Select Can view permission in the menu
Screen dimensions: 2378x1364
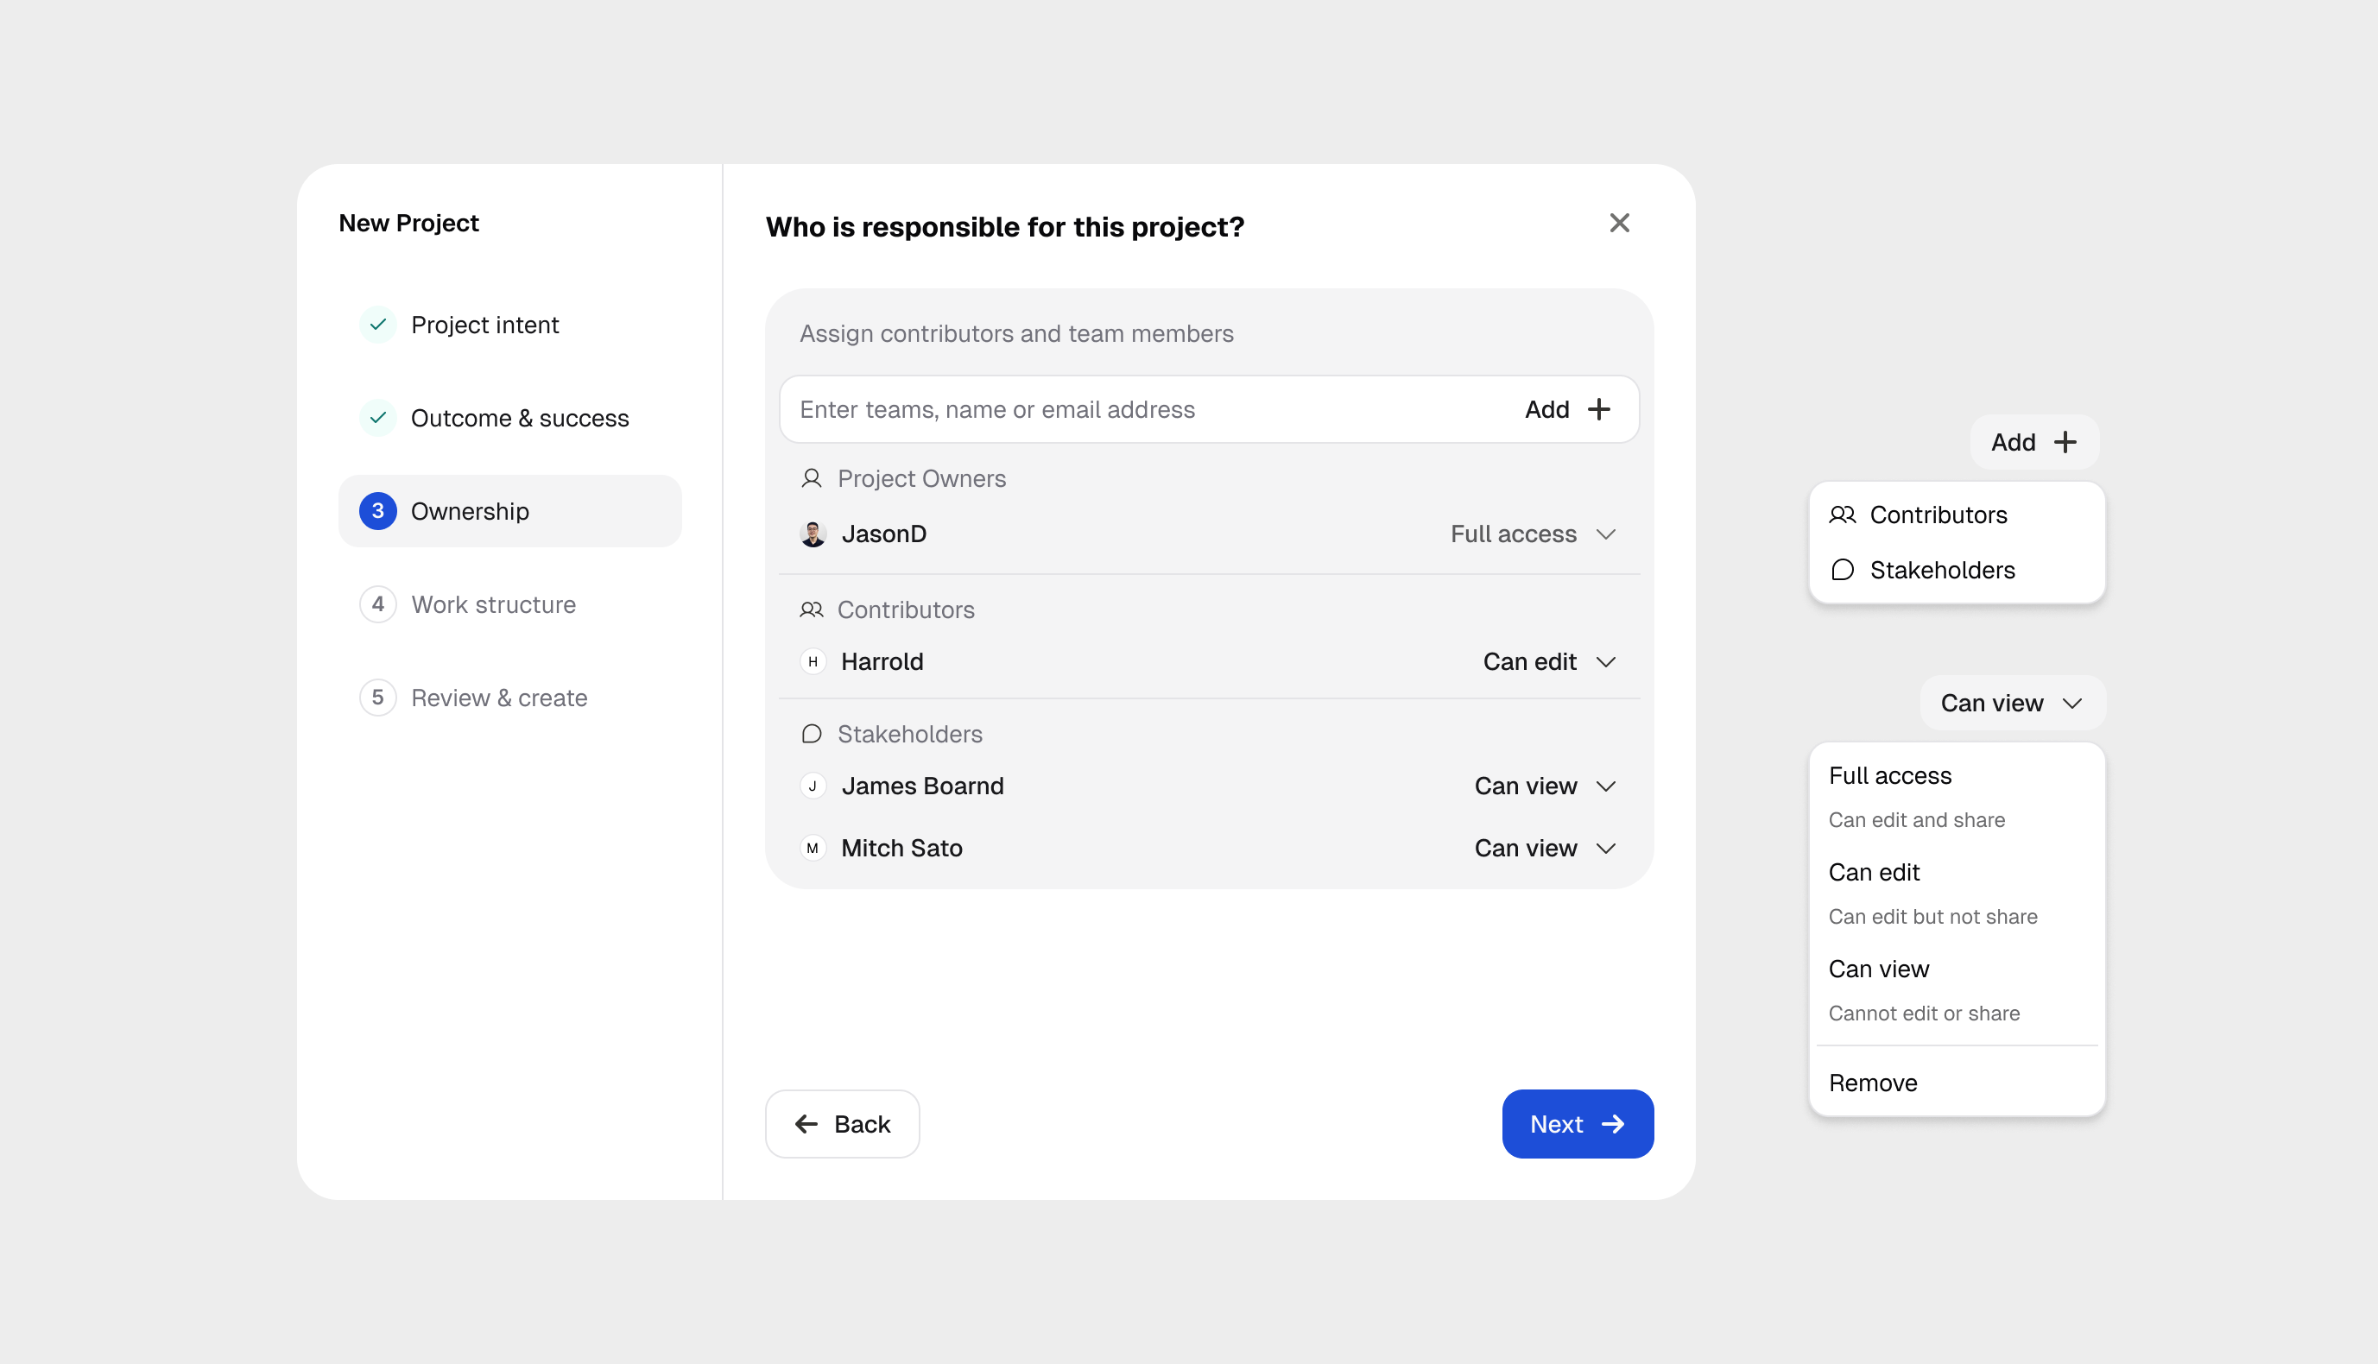point(1957,989)
